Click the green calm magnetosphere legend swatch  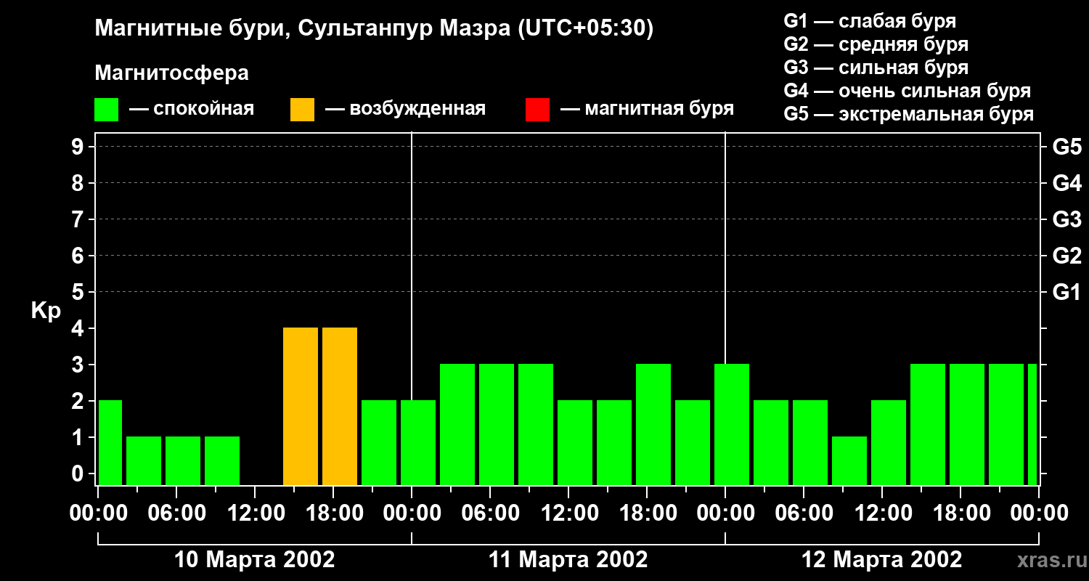(x=107, y=110)
